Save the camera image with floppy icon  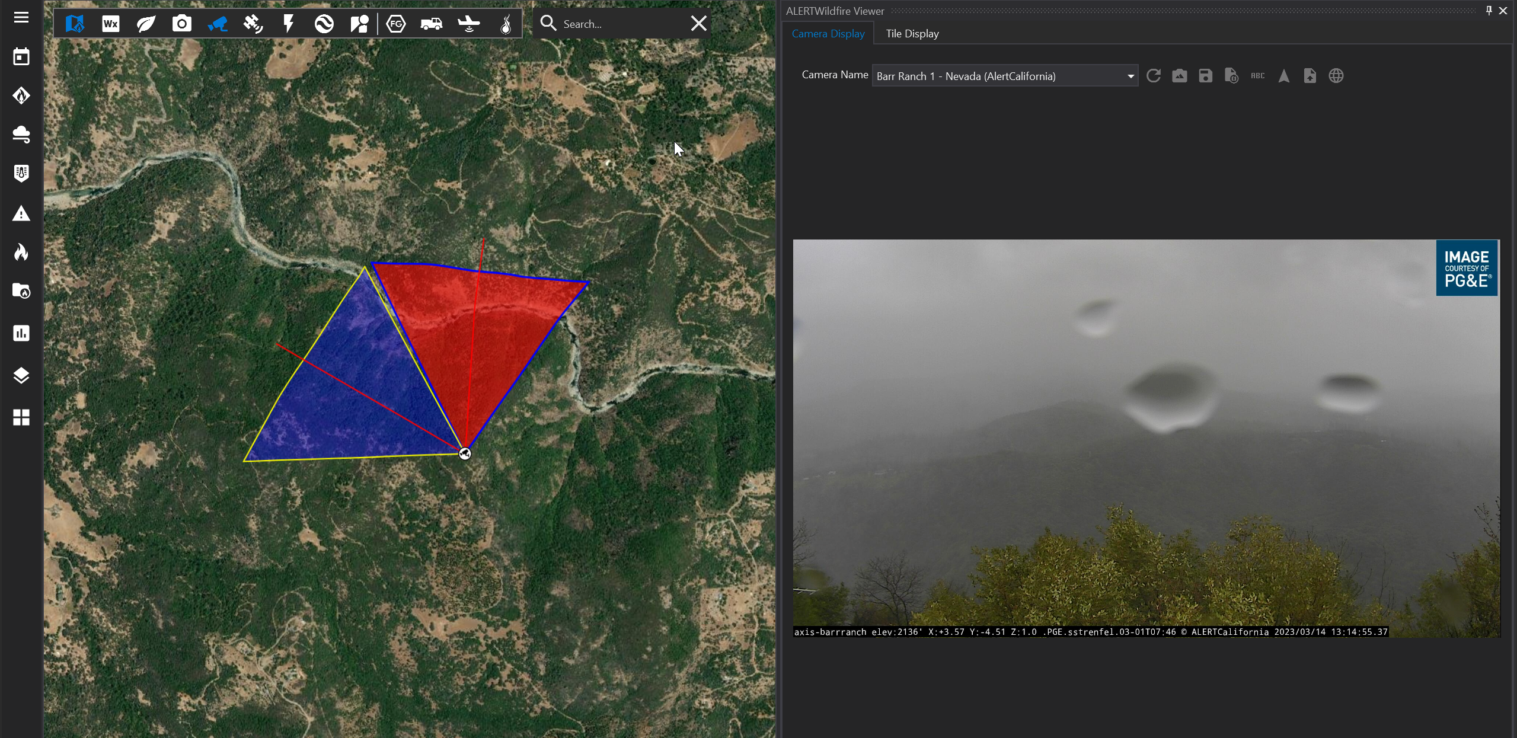(x=1205, y=76)
